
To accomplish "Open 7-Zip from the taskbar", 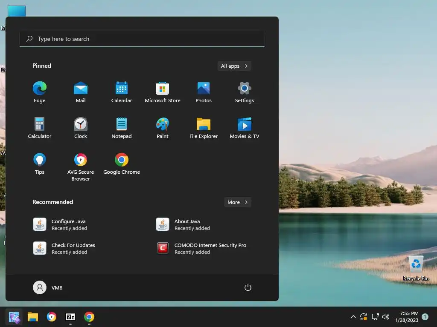I will (70, 317).
